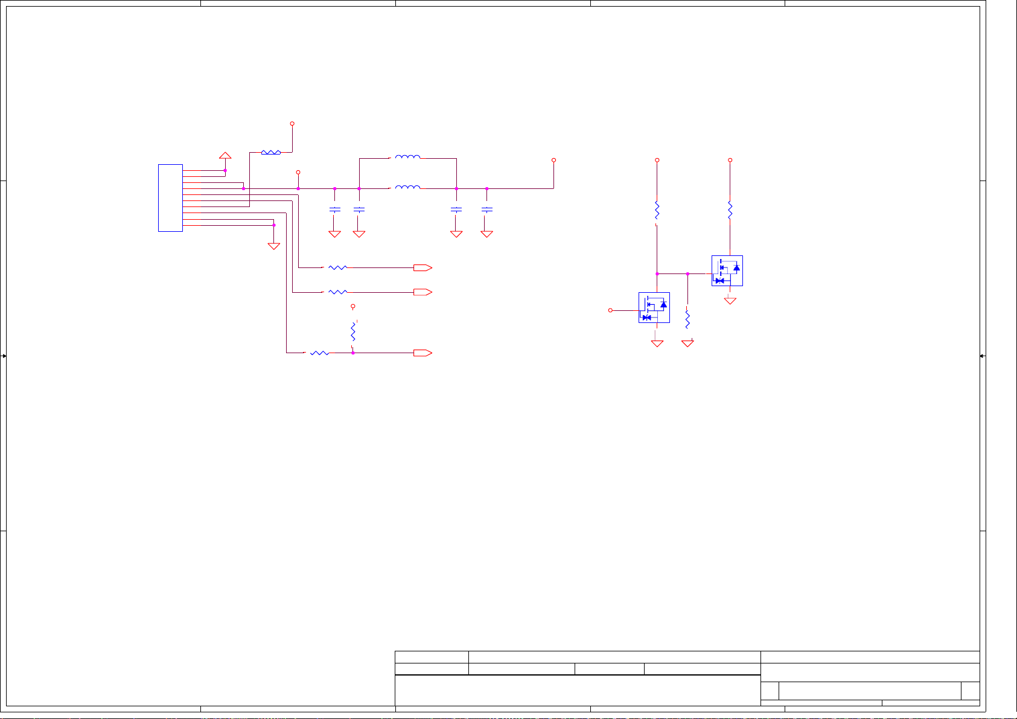Select the blue connector block on the left
1017x719 pixels.
pyautogui.click(x=170, y=197)
